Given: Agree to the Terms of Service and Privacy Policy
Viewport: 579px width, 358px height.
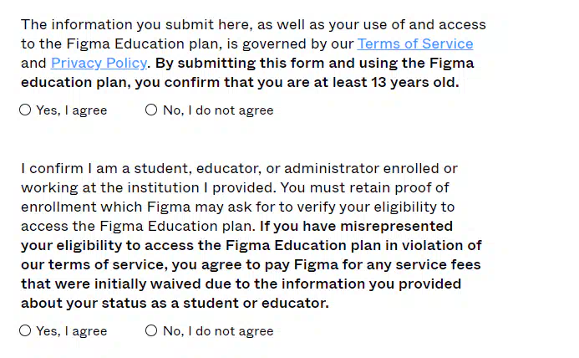Looking at the screenshot, I should (x=25, y=110).
